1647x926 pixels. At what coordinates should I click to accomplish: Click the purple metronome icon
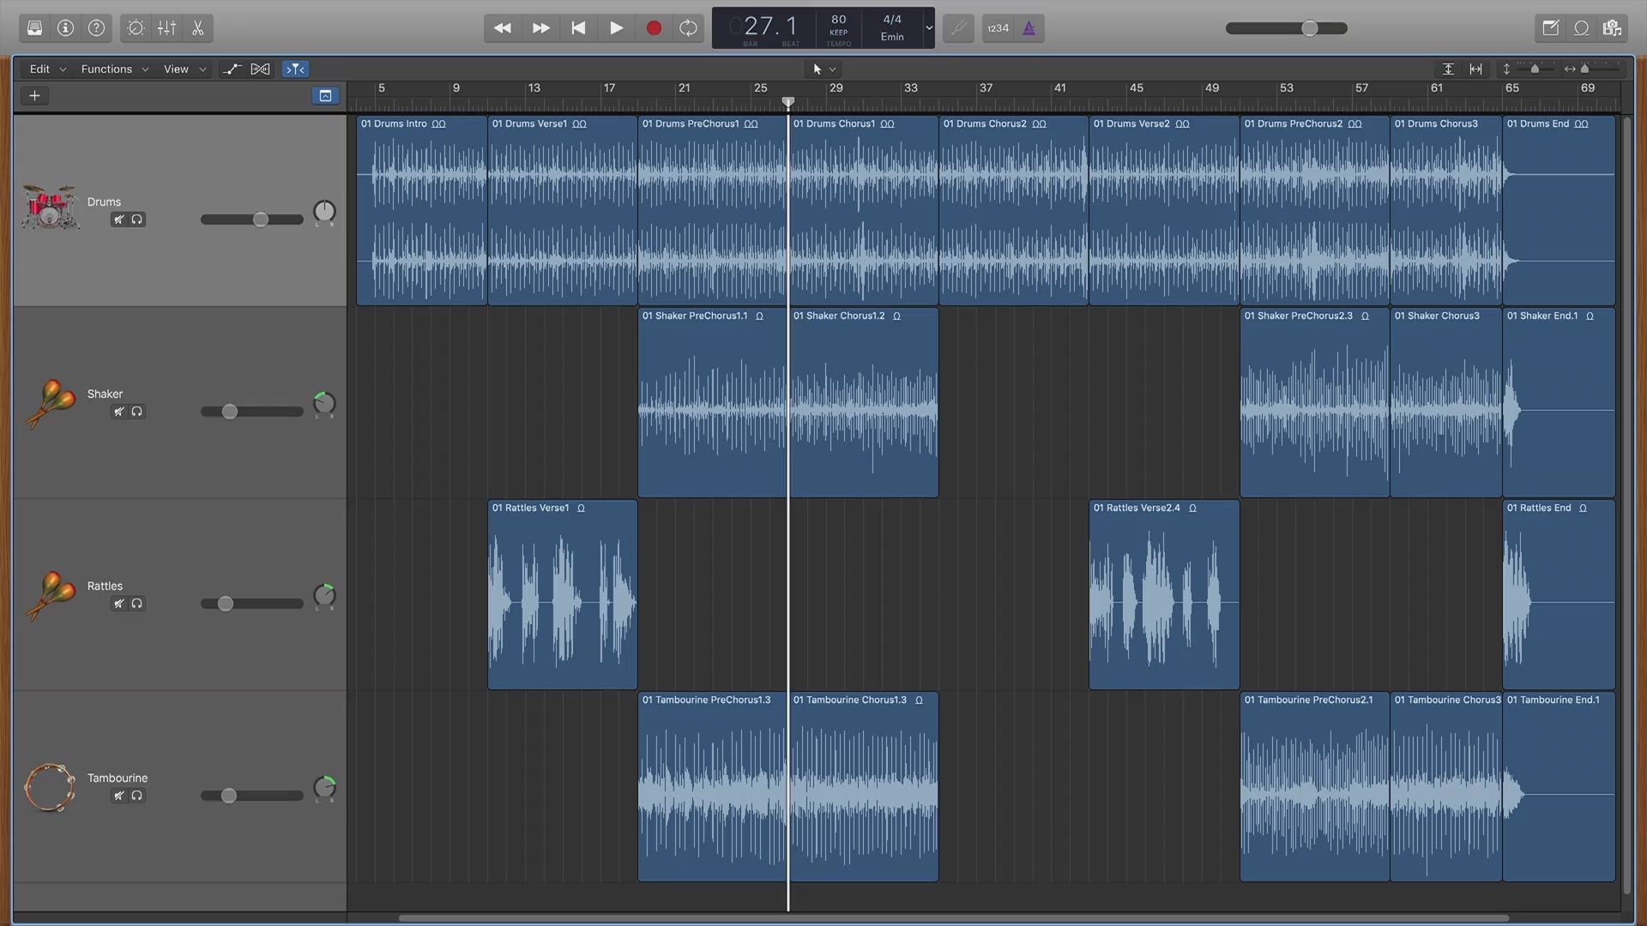[1029, 28]
